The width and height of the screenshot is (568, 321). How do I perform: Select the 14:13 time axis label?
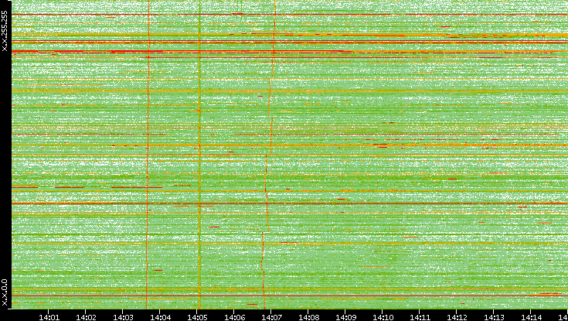click(x=494, y=317)
